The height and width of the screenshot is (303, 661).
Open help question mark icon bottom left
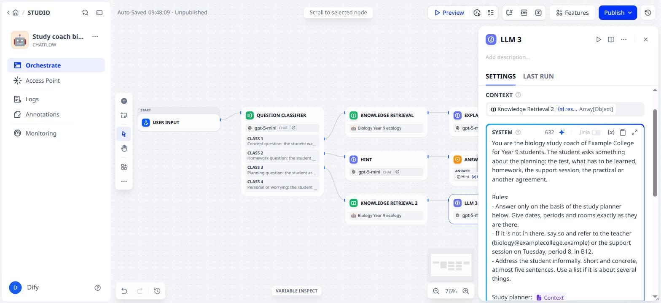click(98, 288)
